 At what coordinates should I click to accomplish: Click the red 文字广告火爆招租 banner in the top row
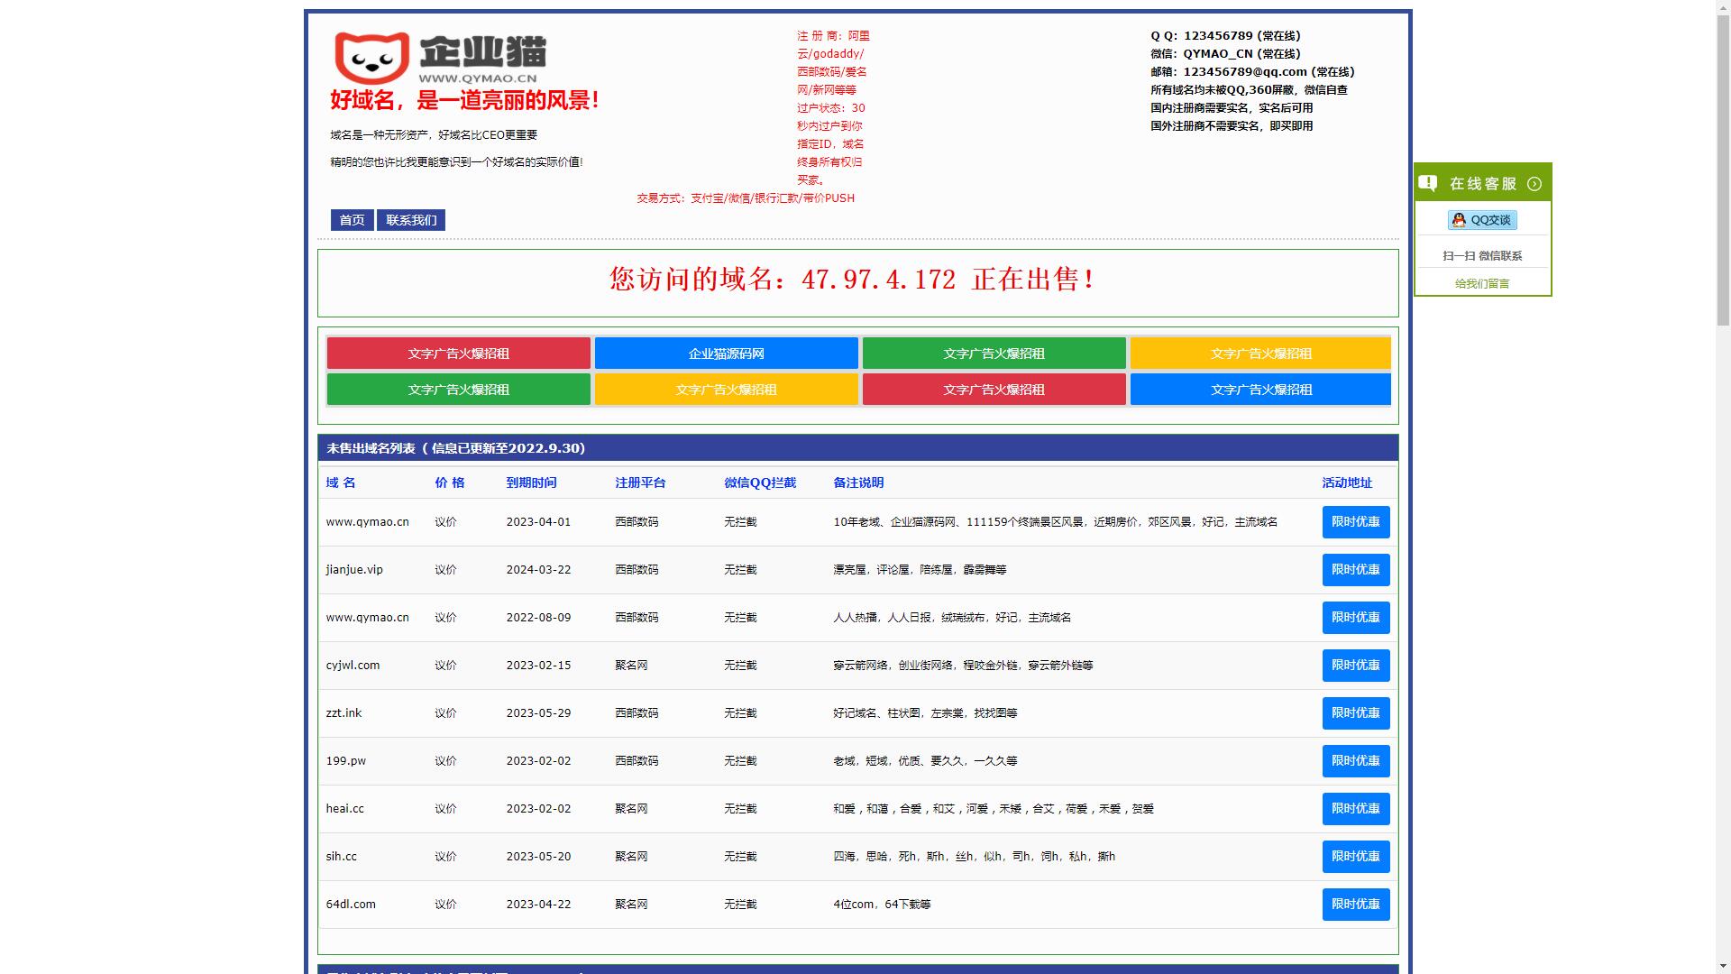coord(458,354)
